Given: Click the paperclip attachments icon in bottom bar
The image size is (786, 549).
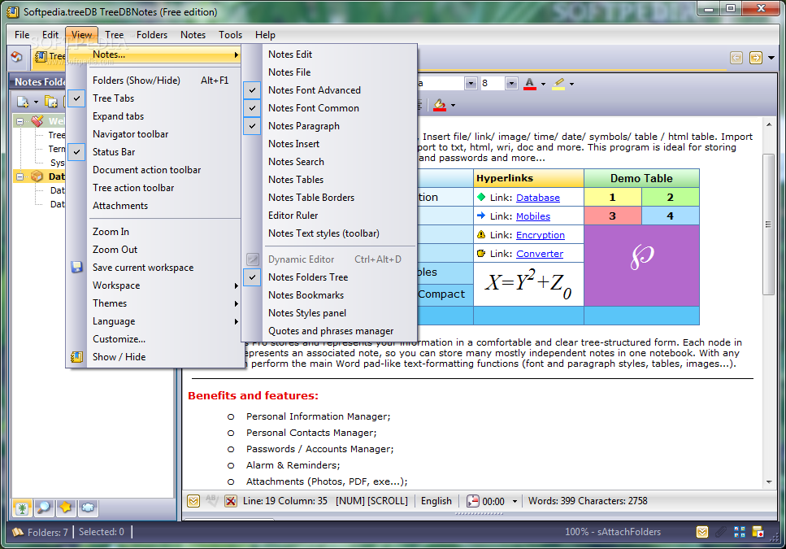Looking at the screenshot, I should 721,532.
